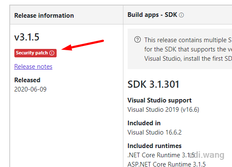The height and width of the screenshot is (167, 232).
Task: Click the ASP.NET Core Runtime 3.1.5 entry
Action: point(166,164)
